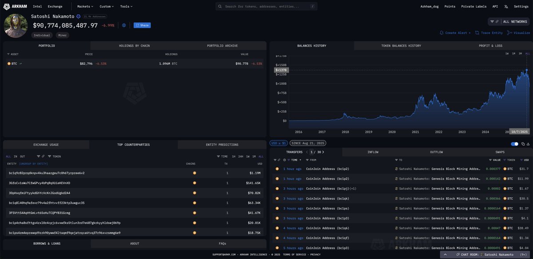This screenshot has width=533, height=259.
Task: Select OUT direction filter
Action: pos(23,156)
